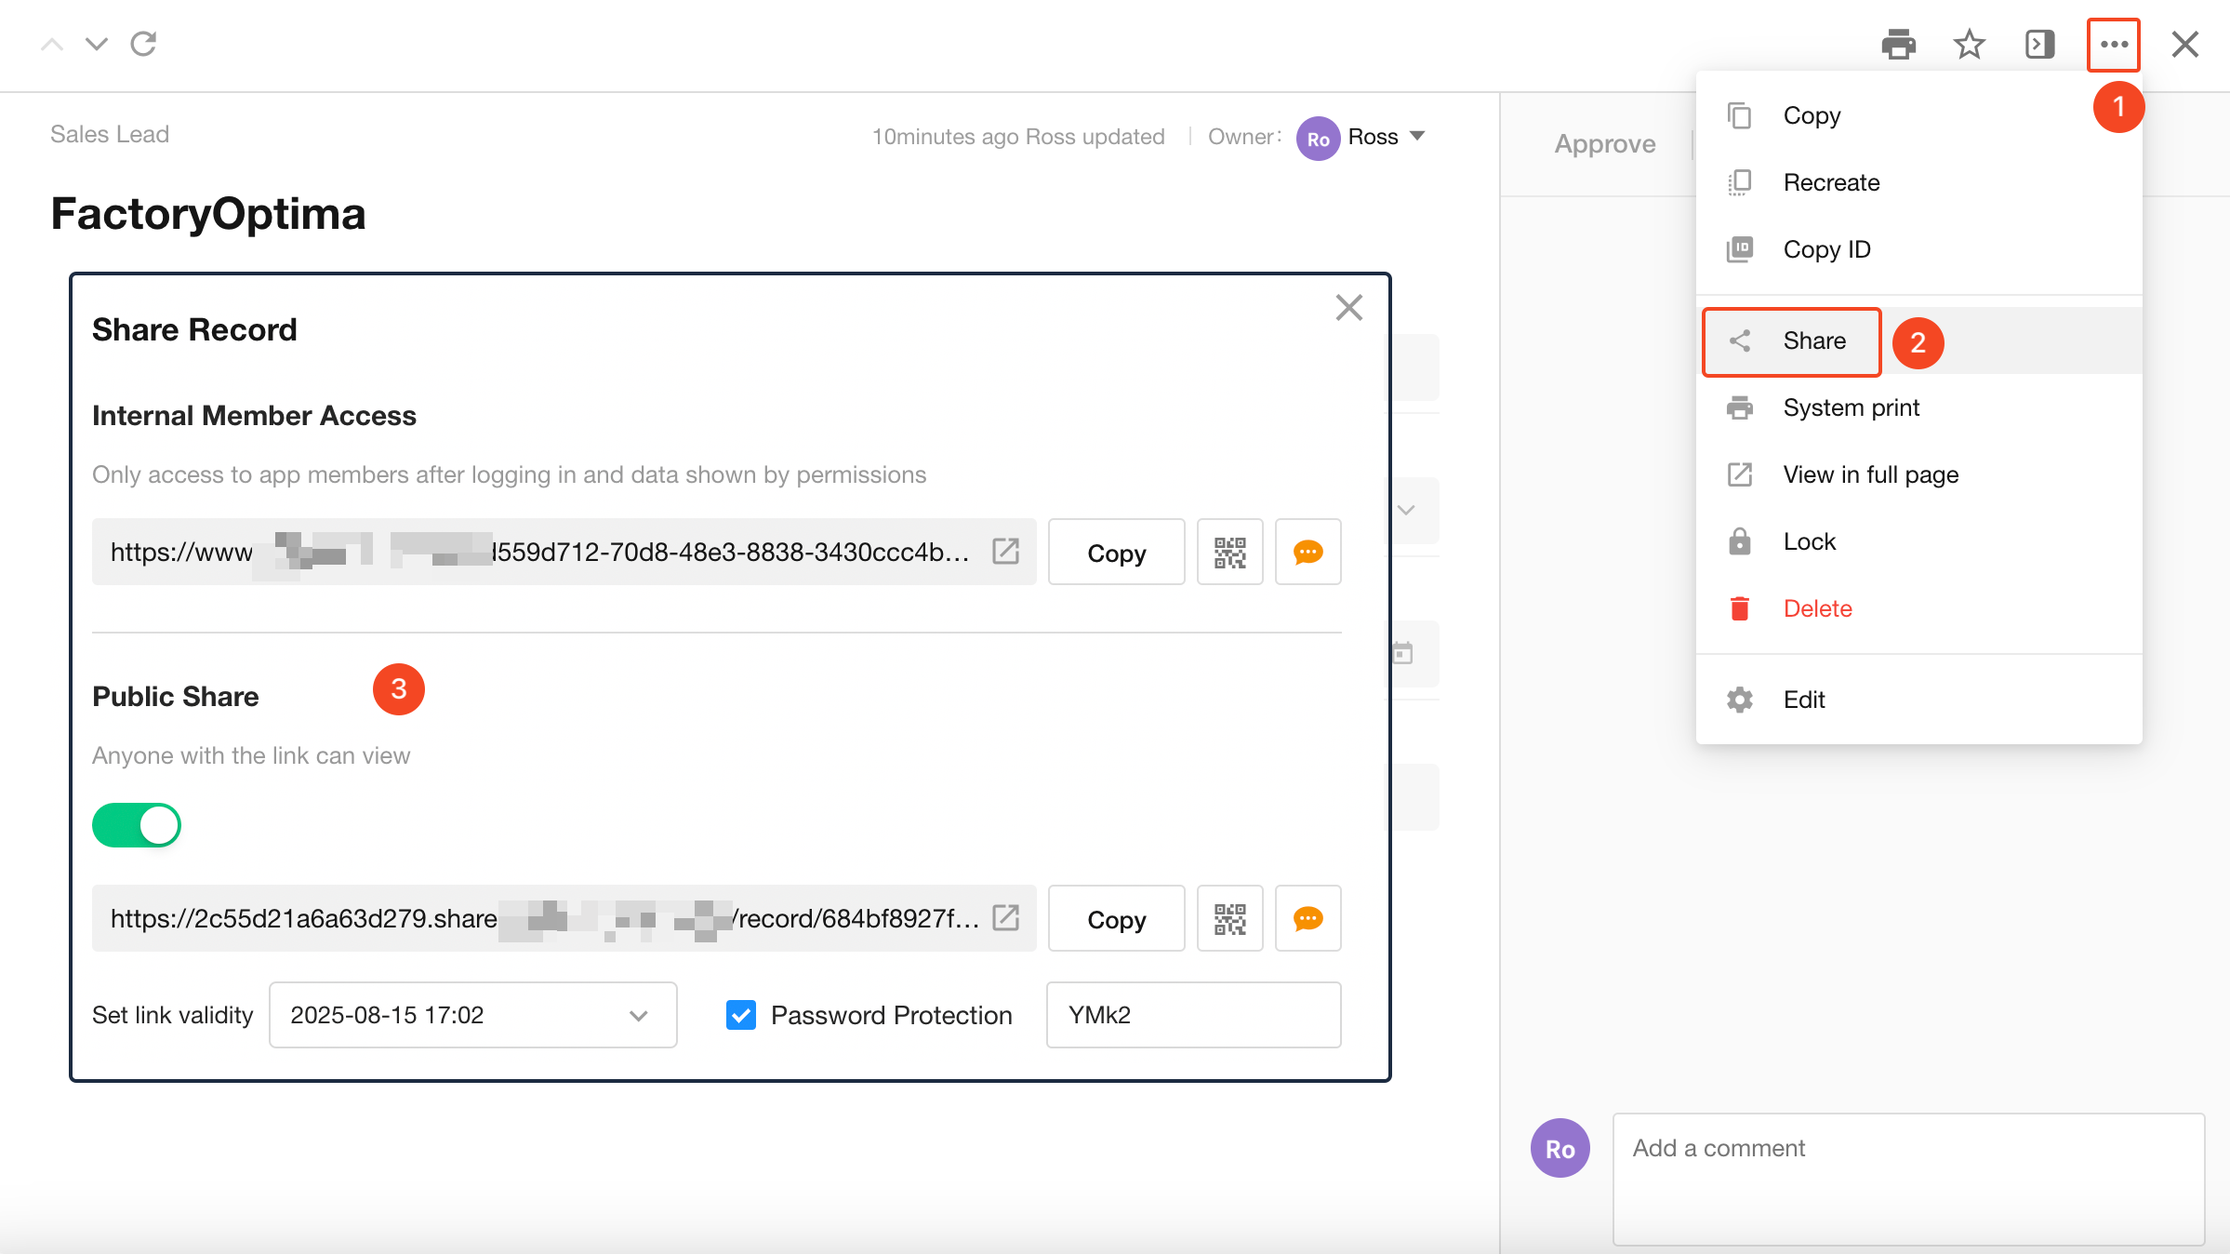This screenshot has width=2230, height=1254.
Task: Select Copy ID from the menu
Action: coord(1826,249)
